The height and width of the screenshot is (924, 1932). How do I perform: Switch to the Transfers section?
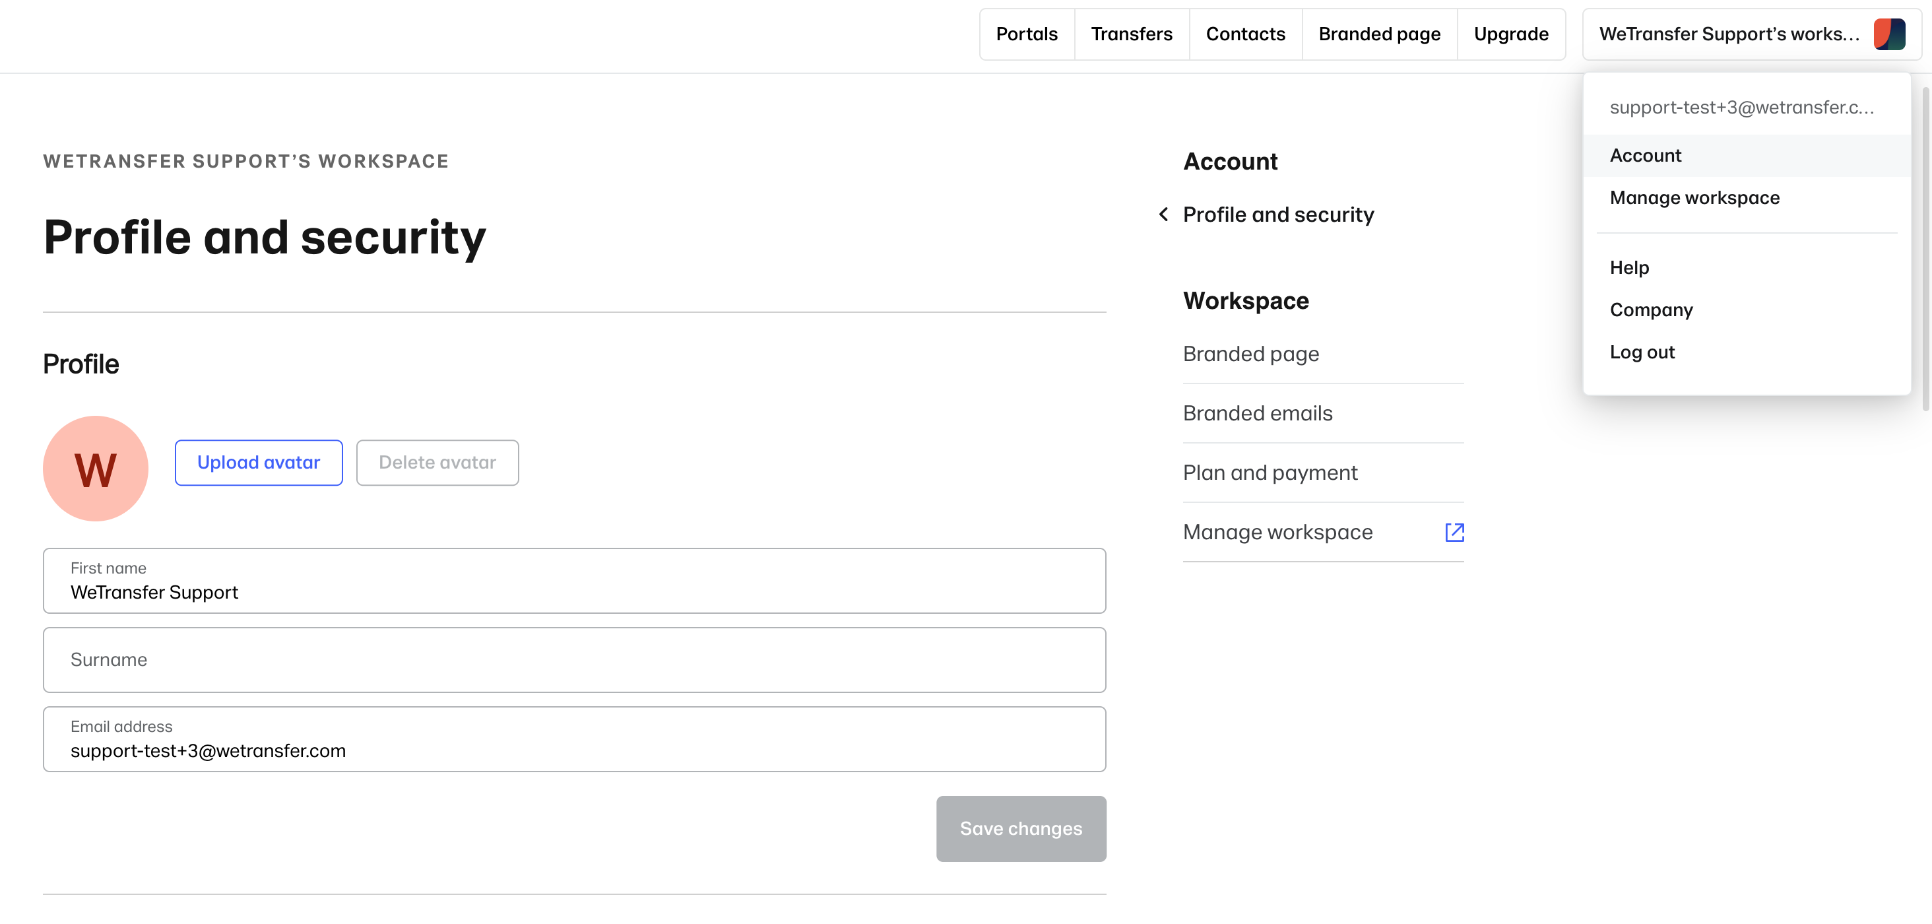1131,34
